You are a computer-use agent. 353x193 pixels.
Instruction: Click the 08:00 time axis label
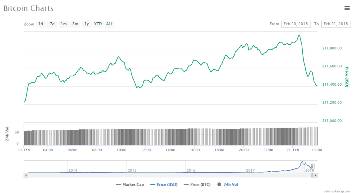tap(97, 150)
